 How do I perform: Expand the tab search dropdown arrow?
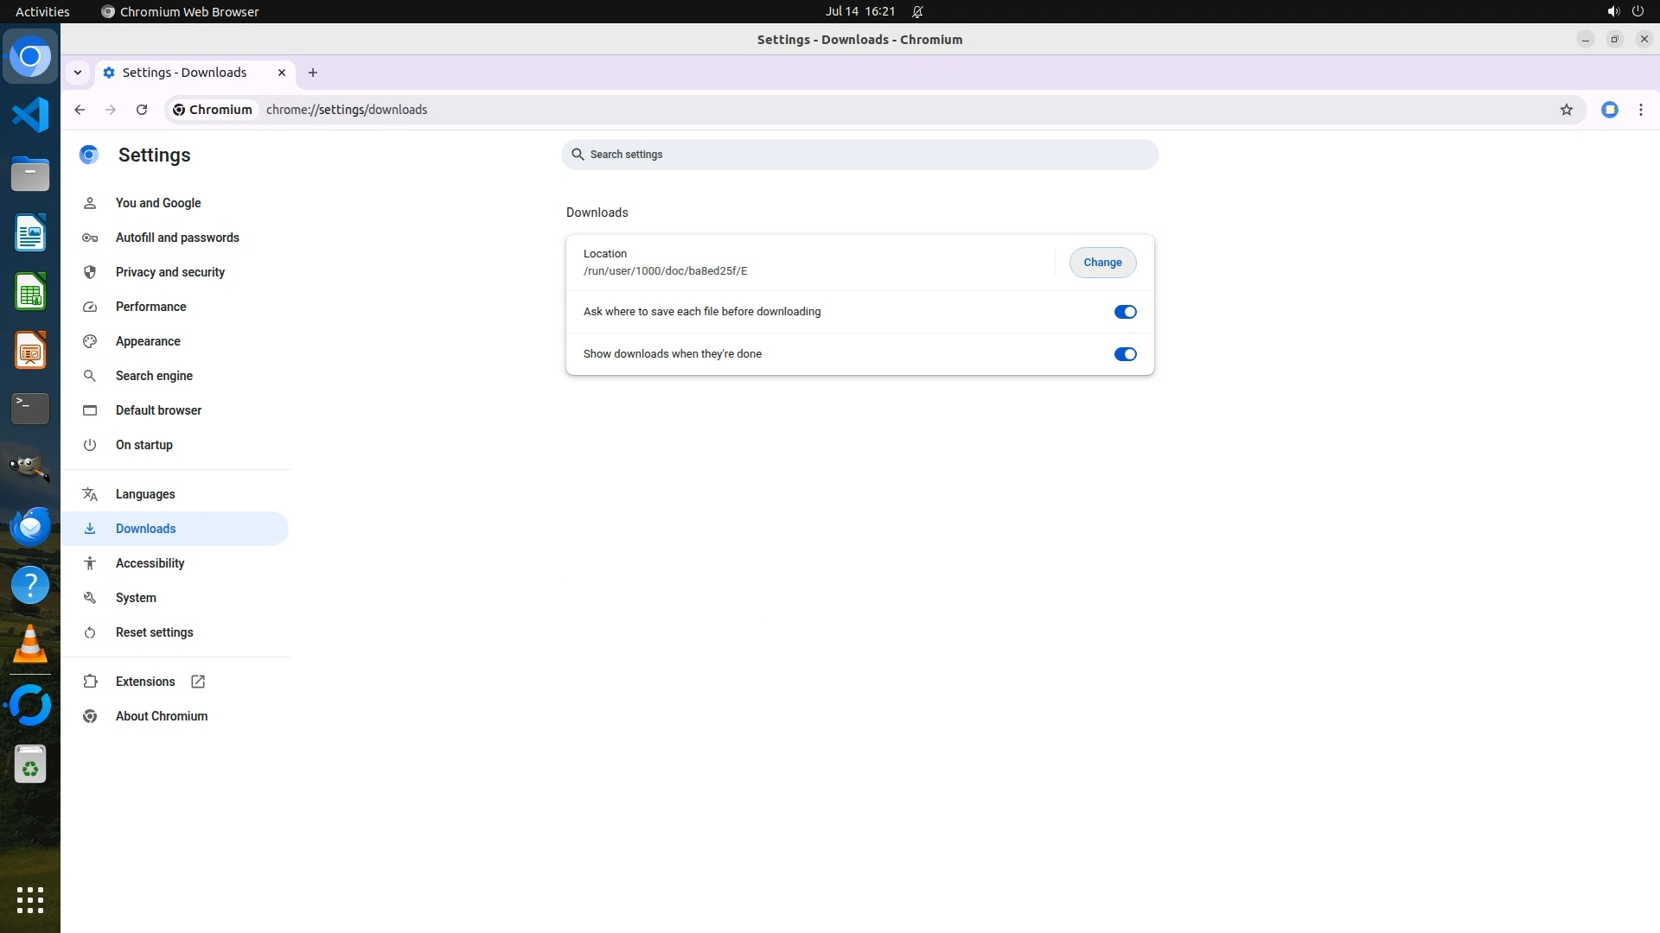tap(78, 73)
